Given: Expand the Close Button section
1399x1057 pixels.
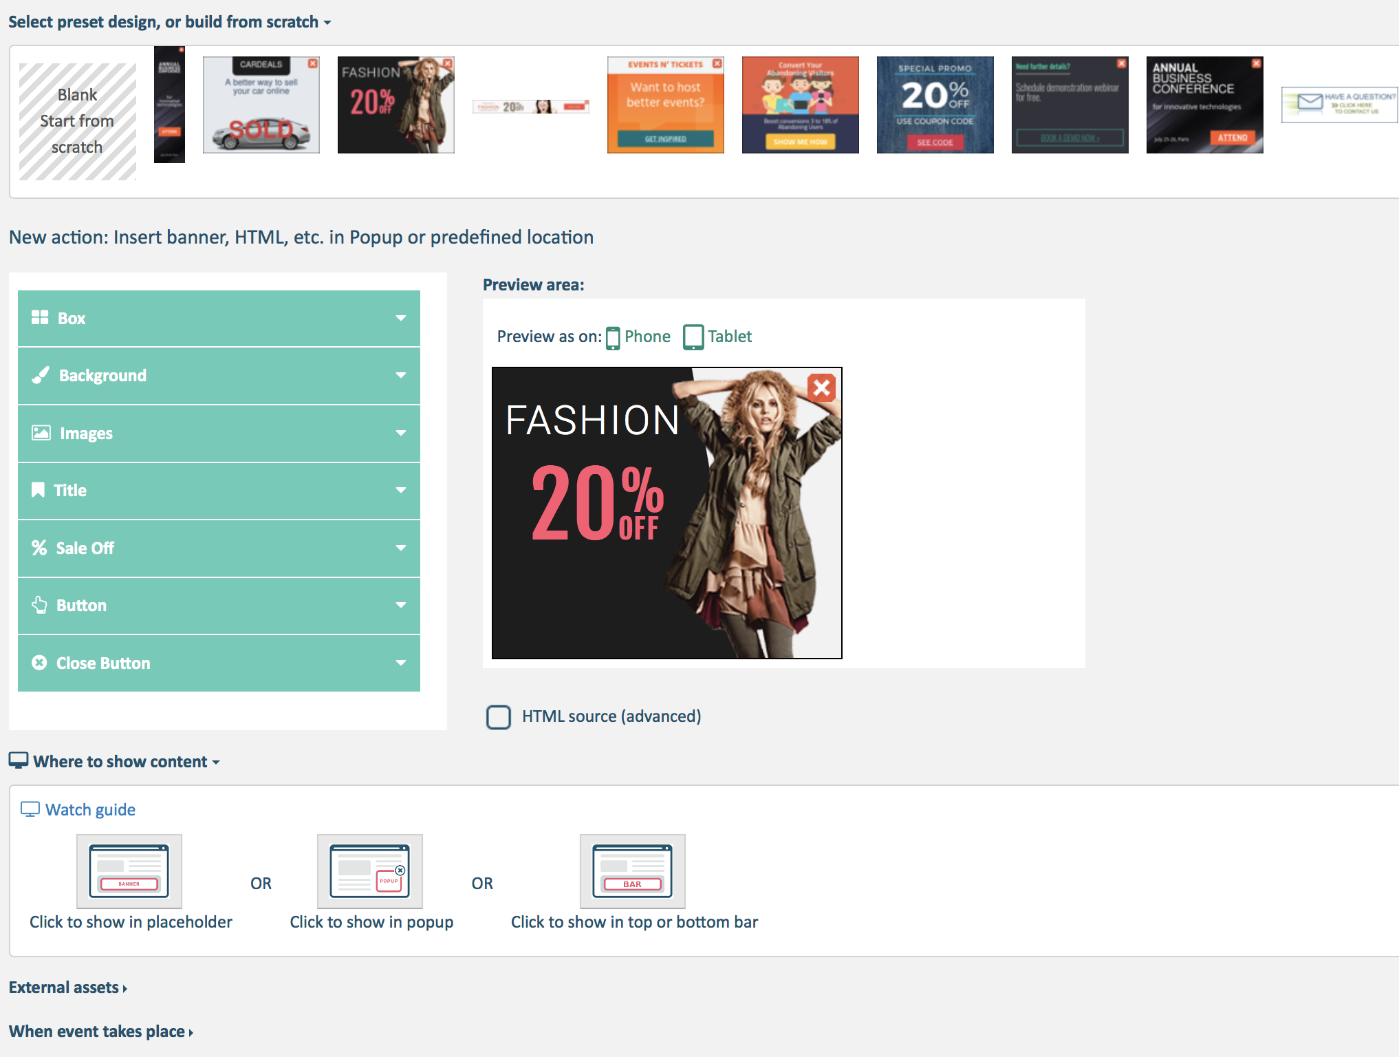Looking at the screenshot, I should pyautogui.click(x=219, y=663).
